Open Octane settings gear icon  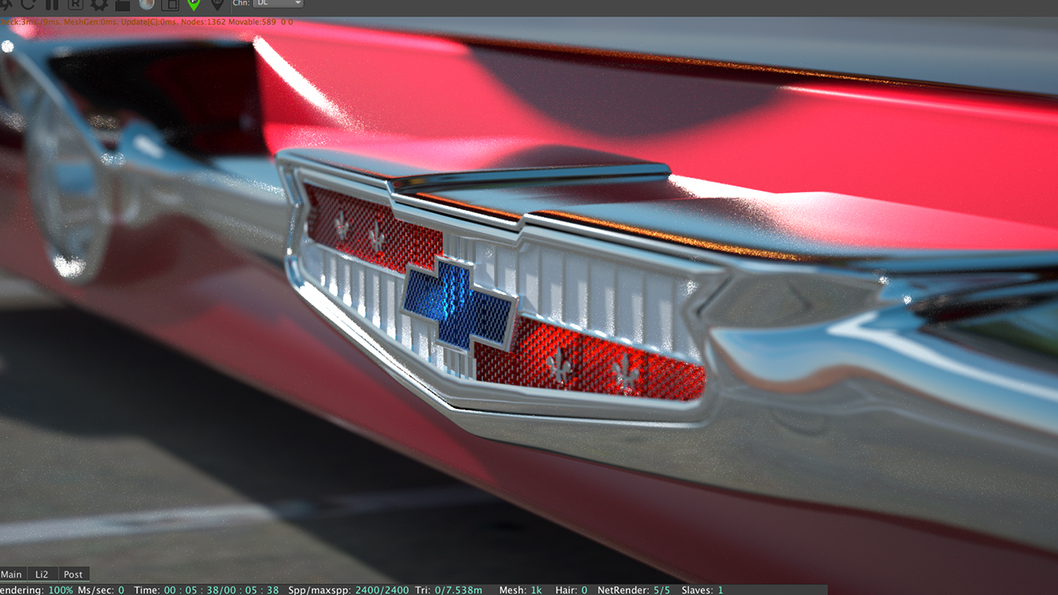[x=98, y=4]
